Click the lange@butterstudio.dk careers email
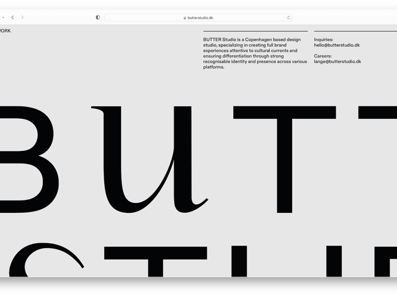 (337, 61)
